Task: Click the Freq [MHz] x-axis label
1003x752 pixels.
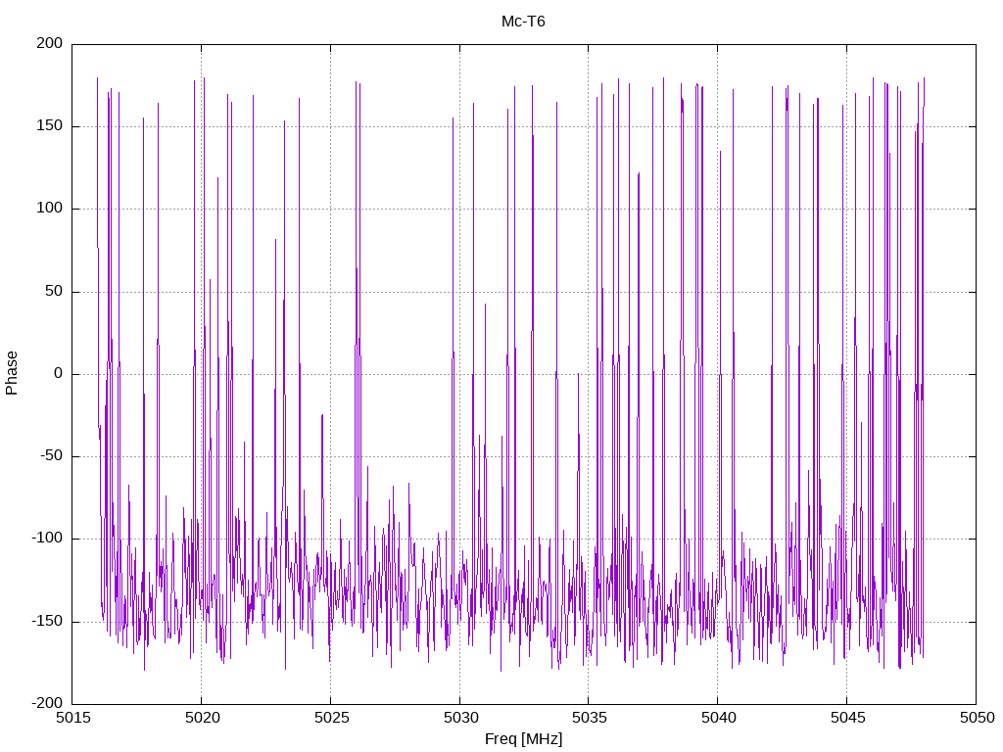Action: pos(523,739)
